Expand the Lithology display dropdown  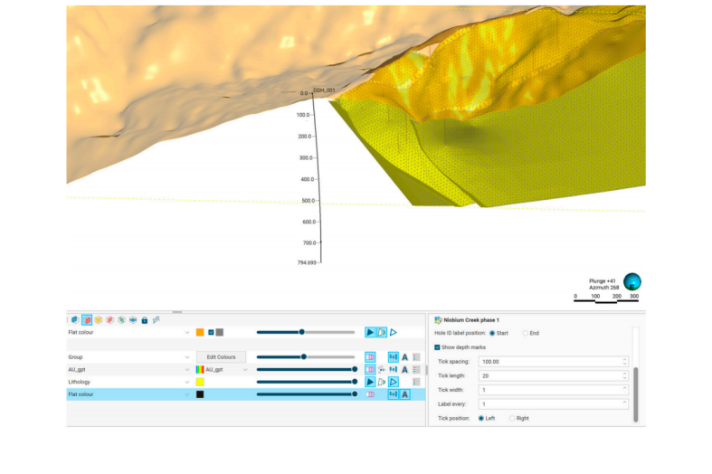click(187, 382)
